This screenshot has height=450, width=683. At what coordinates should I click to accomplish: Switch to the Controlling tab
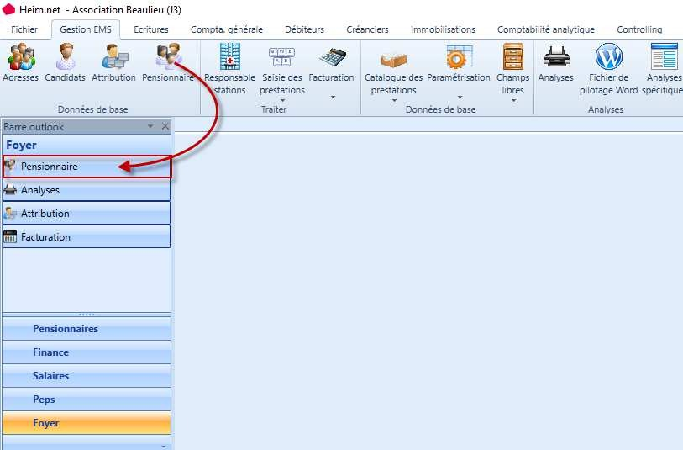[x=639, y=29]
